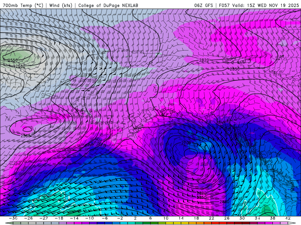Screen dimensions: 301x225
Task: Click the 42 value on the color scale
Action: [287, 218]
